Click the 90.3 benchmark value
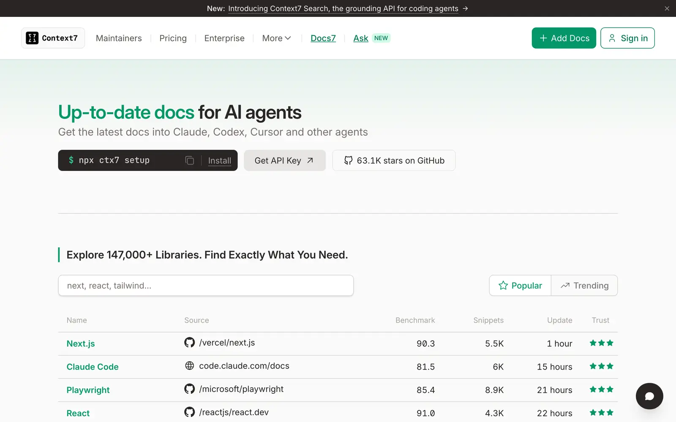 click(x=425, y=344)
